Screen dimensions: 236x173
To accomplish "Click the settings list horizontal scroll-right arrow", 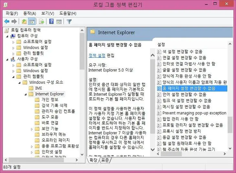I will point(225,154).
